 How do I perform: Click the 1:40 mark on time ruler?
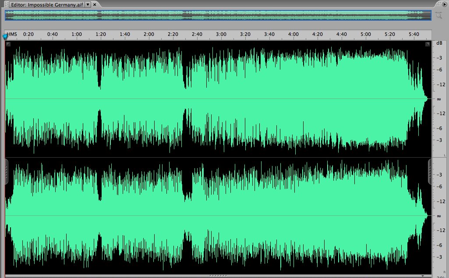tap(124, 34)
